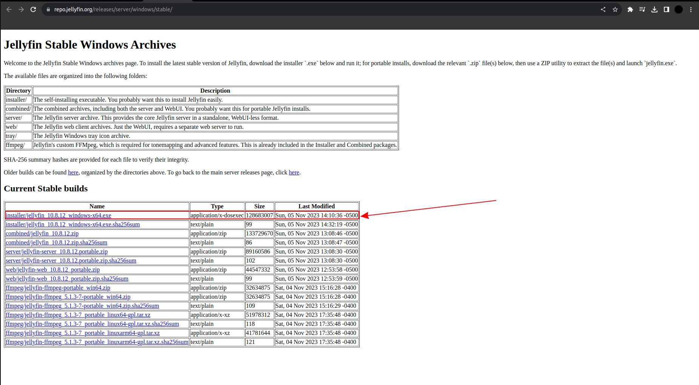
Task: Click 'The Jellyfin Windows tray icon archive.' description
Action: 215,136
